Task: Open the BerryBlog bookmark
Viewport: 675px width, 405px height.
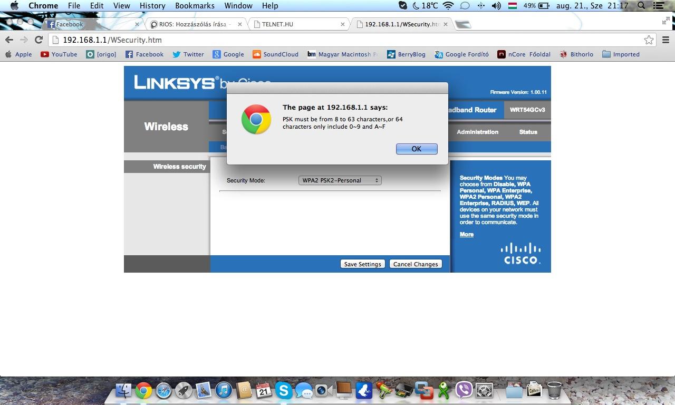Action: tap(406, 54)
